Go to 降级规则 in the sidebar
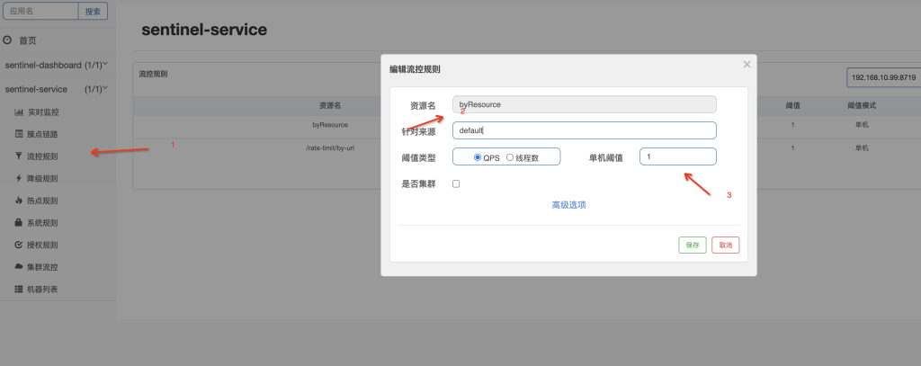 click(42, 179)
